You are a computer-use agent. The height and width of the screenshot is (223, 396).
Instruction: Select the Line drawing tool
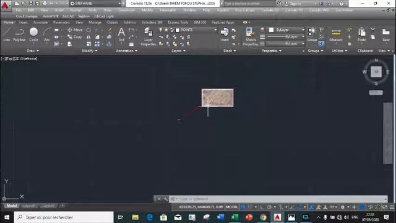tap(6, 35)
